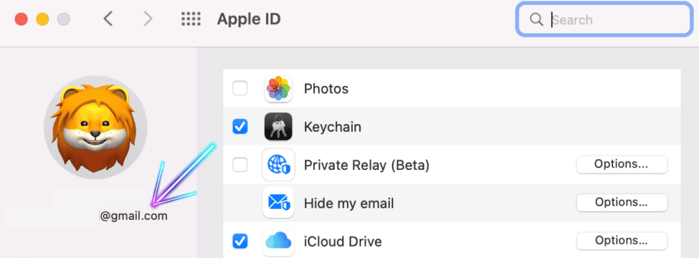This screenshot has width=699, height=258.
Task: Click the iCloud Drive cloud icon
Action: [x=278, y=242]
